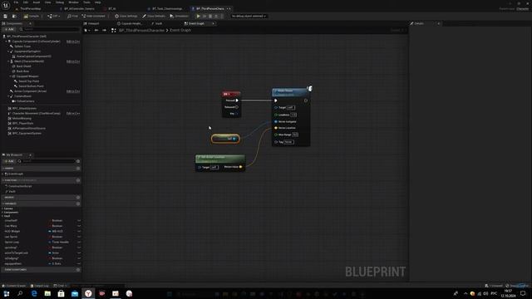Open Microsoft Edge from taskbar
The image size is (532, 299).
point(34,293)
